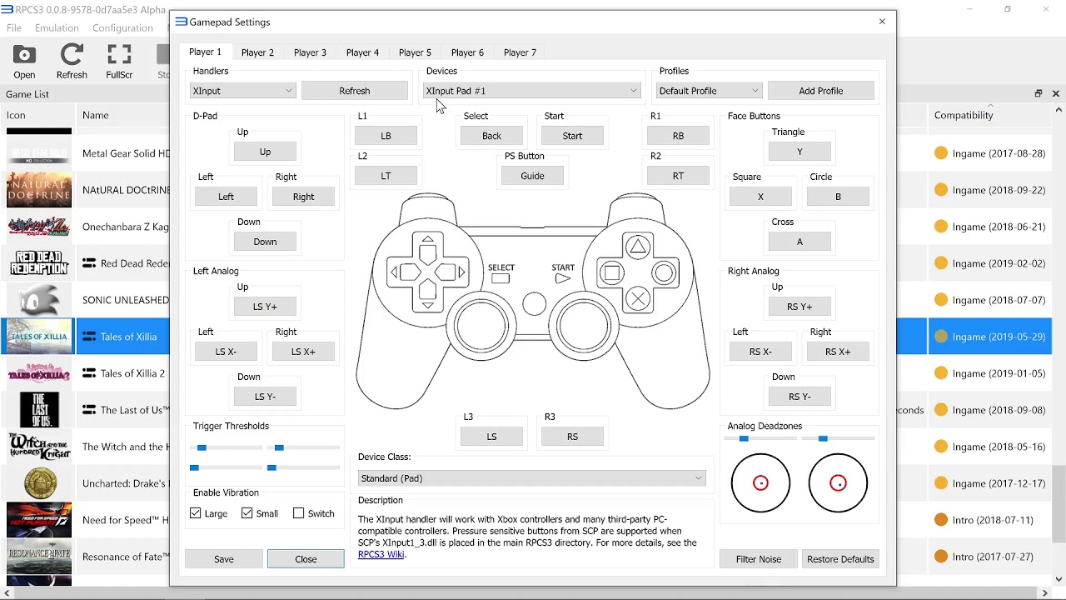Enable the Switch vibration checkbox

pos(299,513)
